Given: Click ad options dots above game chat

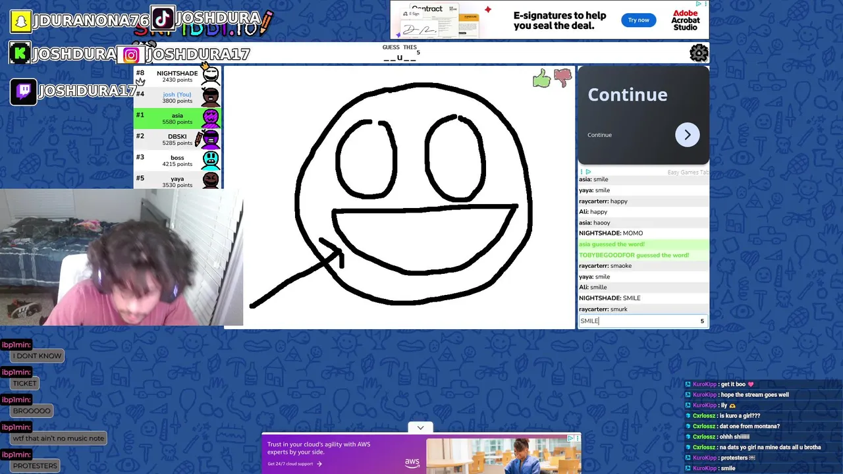Looking at the screenshot, I should click(x=581, y=172).
